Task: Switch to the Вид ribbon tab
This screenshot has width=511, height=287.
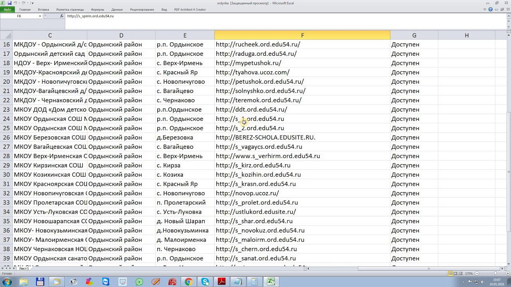Action: (164, 10)
